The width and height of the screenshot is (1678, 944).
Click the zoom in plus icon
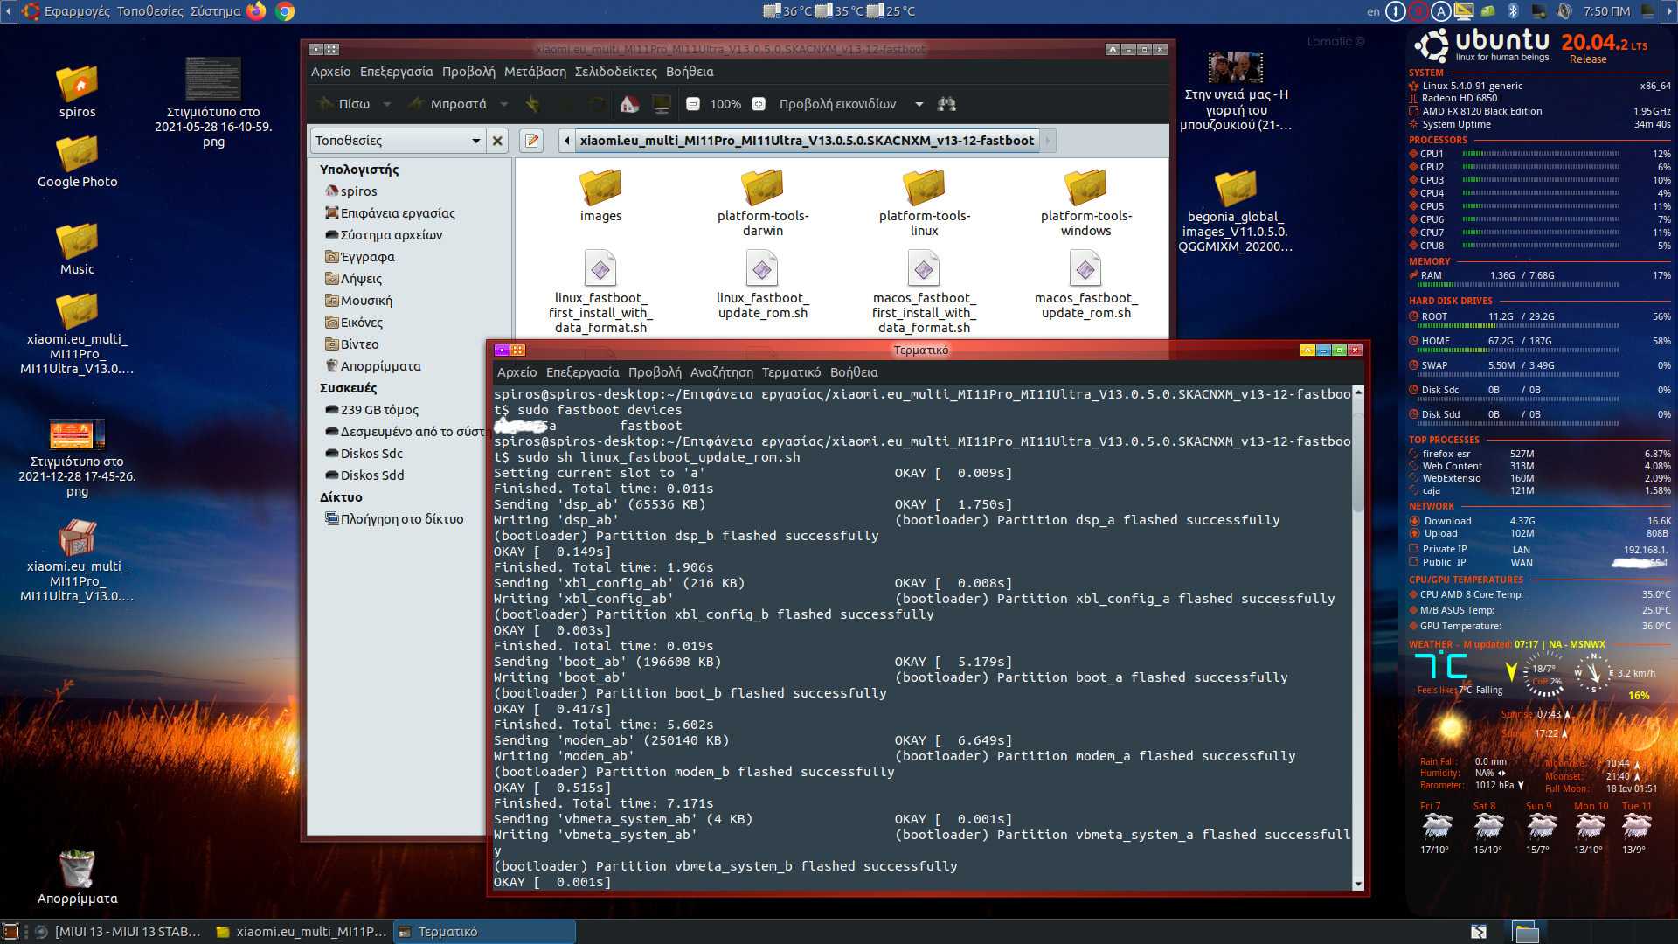(759, 104)
